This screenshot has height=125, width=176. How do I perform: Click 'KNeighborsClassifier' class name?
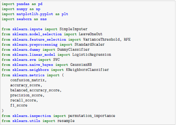[87, 70]
